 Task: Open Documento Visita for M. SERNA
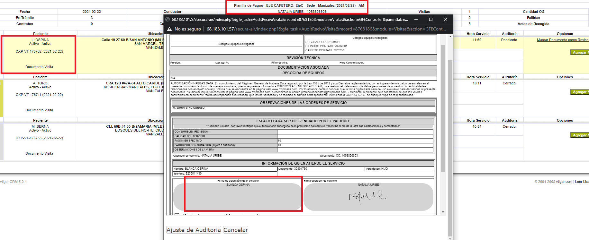click(x=39, y=153)
